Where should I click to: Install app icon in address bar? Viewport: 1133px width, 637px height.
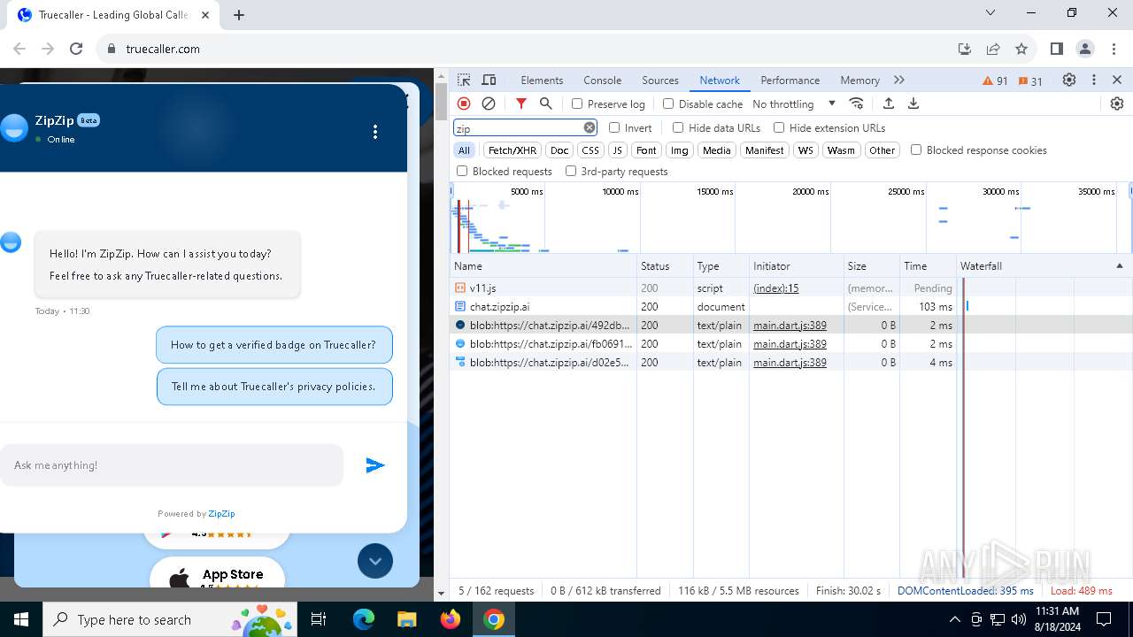[x=965, y=49]
